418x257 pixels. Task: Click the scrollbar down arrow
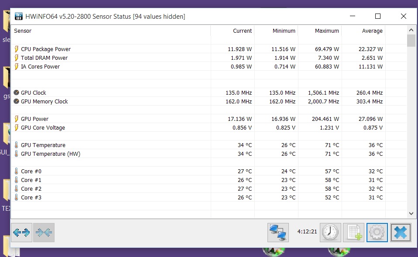click(x=411, y=213)
